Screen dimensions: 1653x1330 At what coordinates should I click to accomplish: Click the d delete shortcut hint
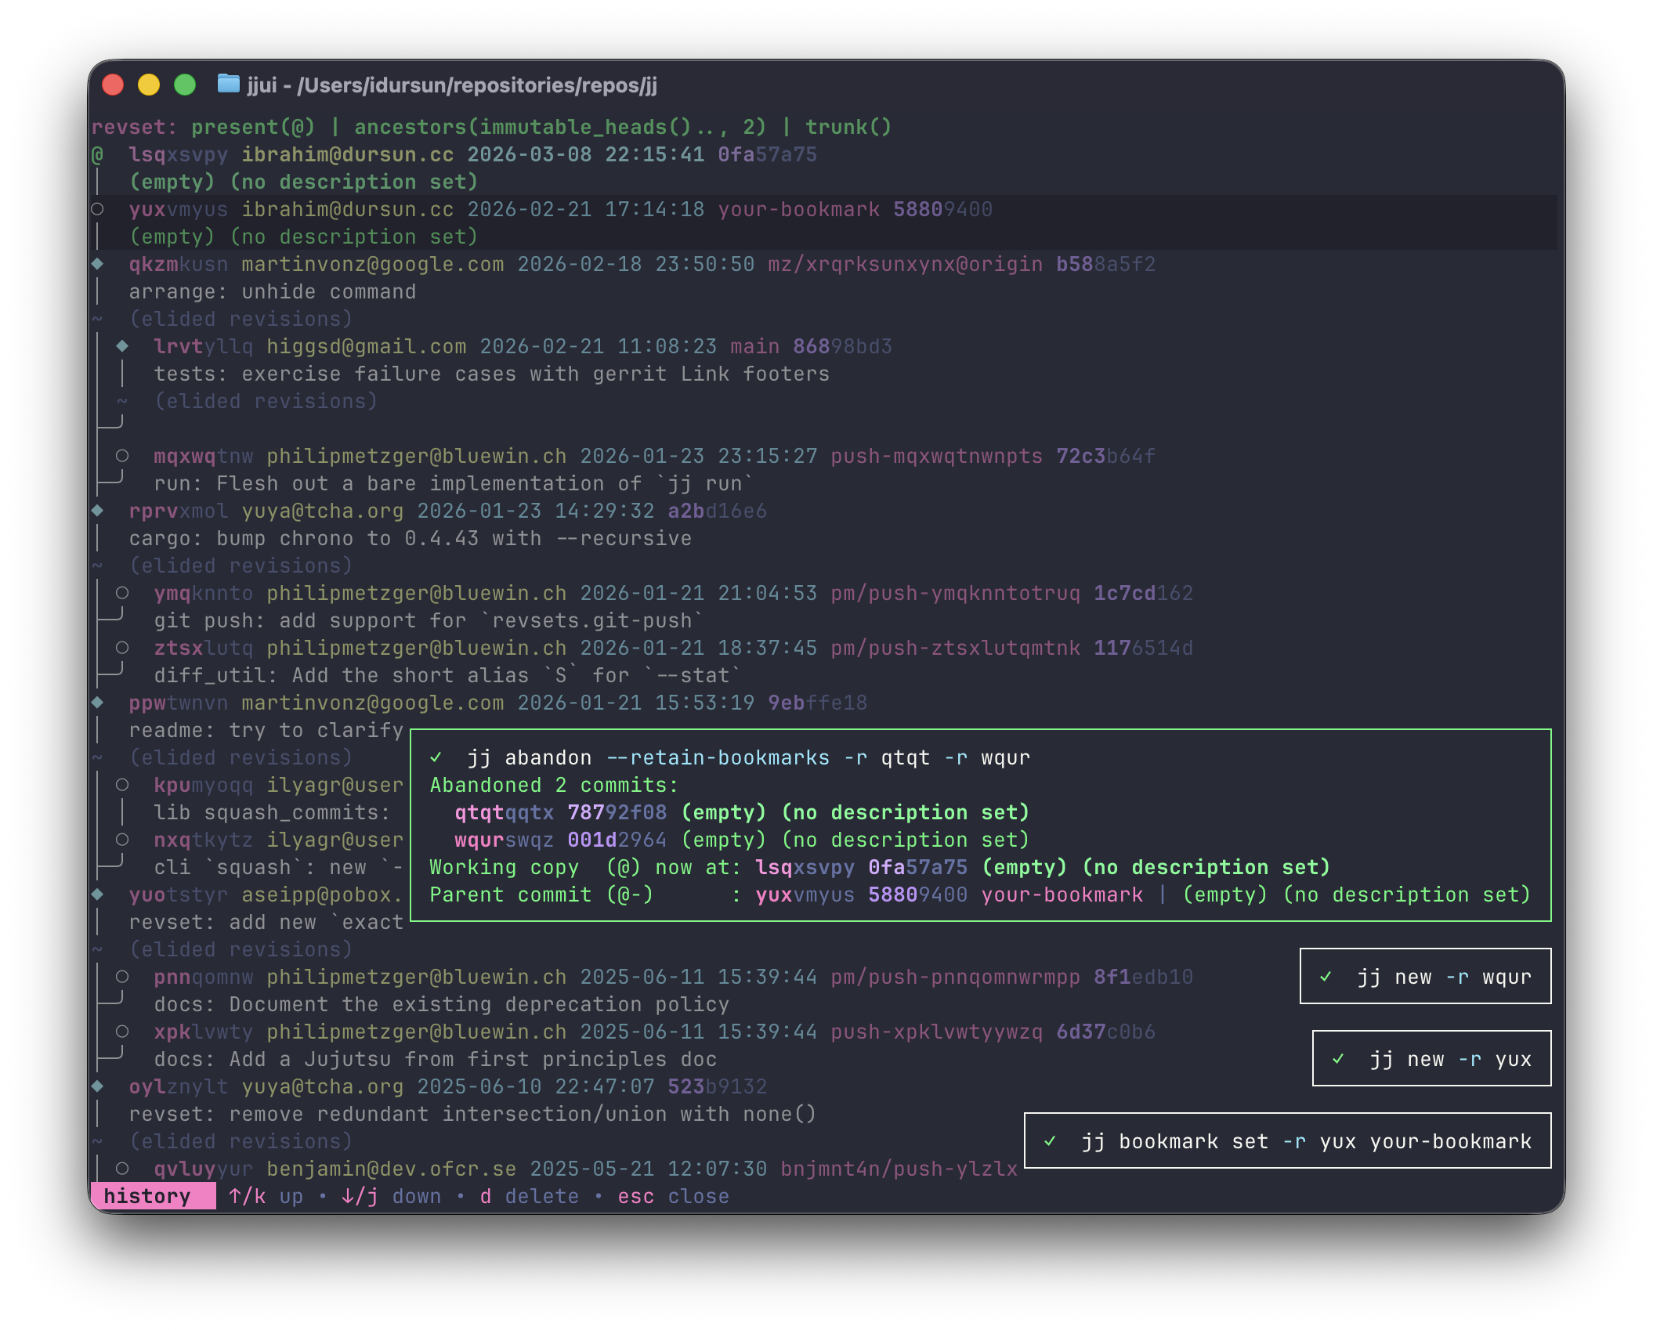tap(530, 1196)
